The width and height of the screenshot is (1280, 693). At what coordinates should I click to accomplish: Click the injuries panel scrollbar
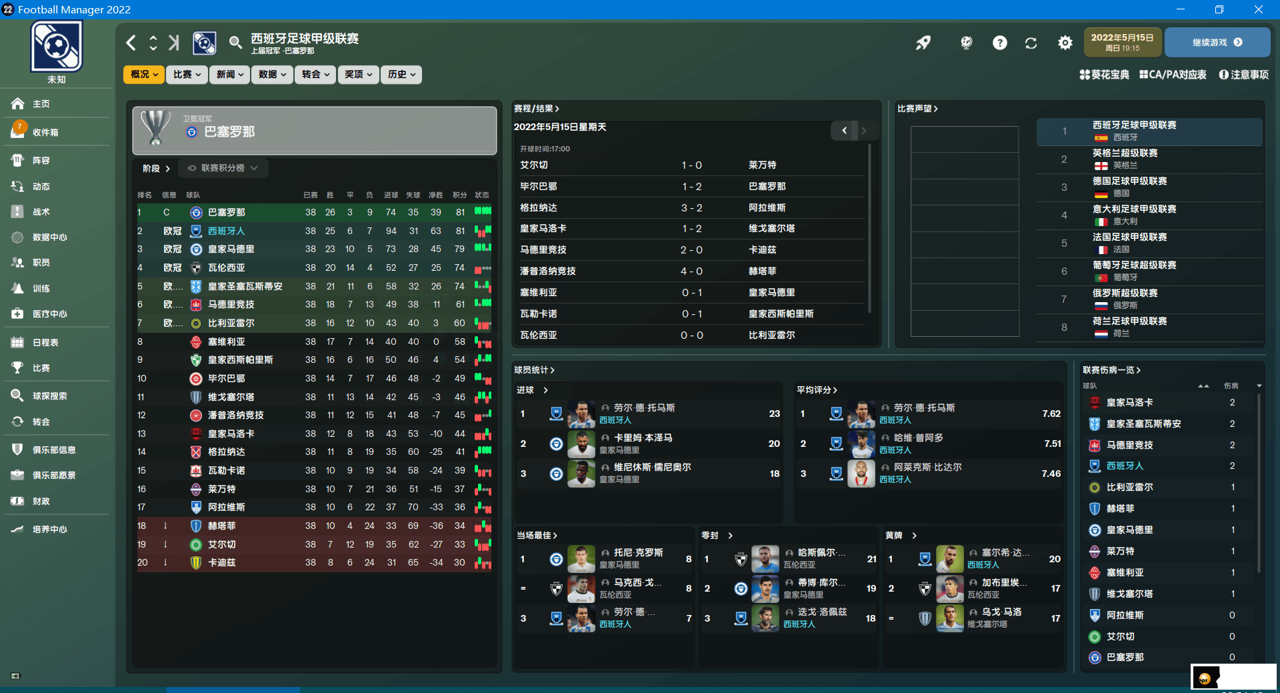pos(1259,483)
